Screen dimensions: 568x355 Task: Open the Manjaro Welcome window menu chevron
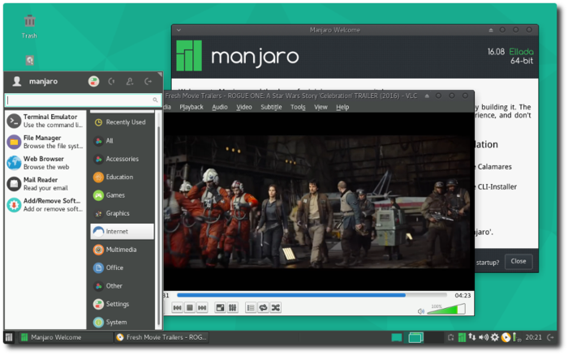tap(179, 30)
